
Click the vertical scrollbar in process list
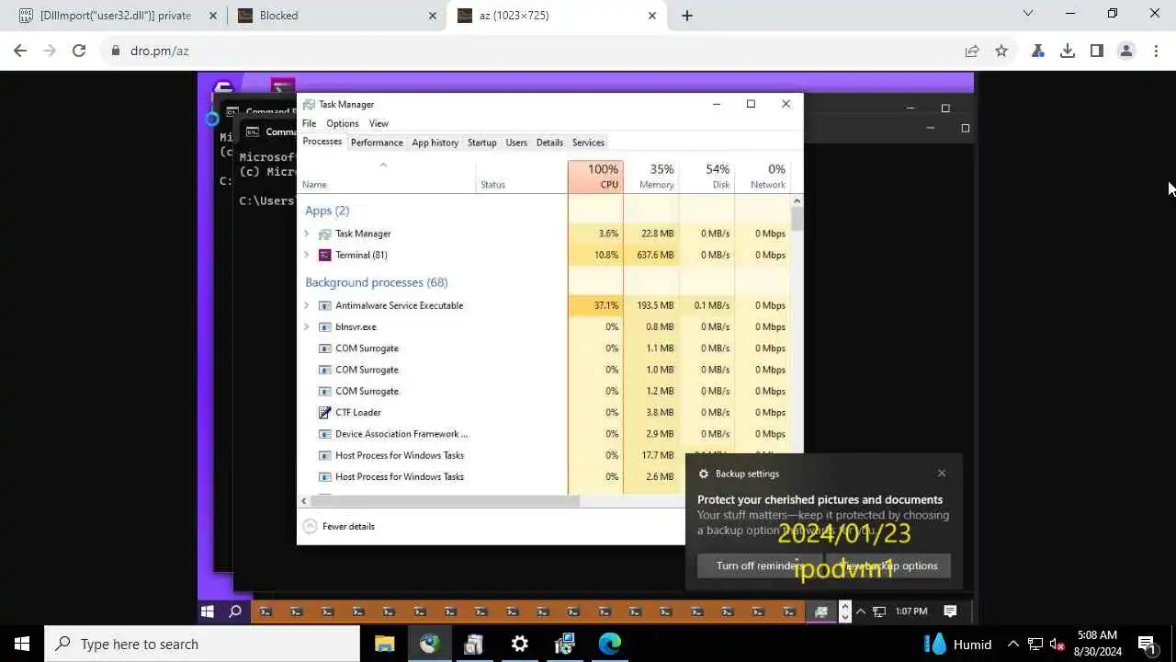coord(797,218)
